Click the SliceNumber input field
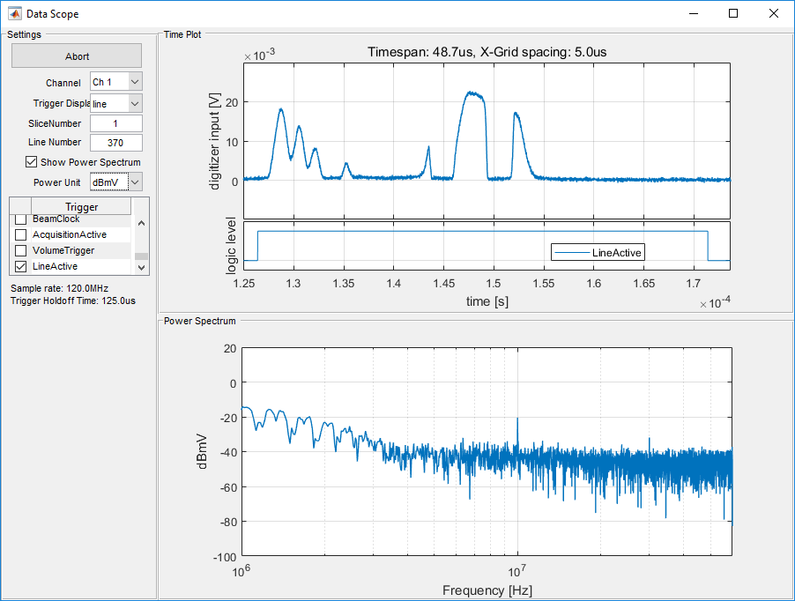Screen dimensions: 795x601 coord(115,123)
